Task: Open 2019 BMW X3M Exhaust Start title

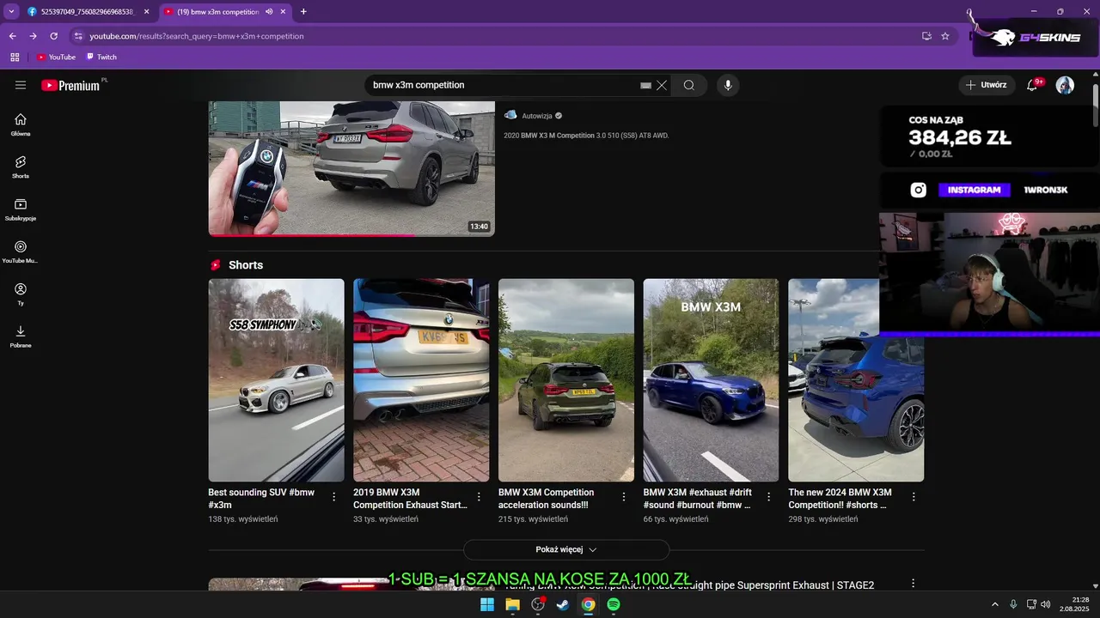Action: (410, 499)
